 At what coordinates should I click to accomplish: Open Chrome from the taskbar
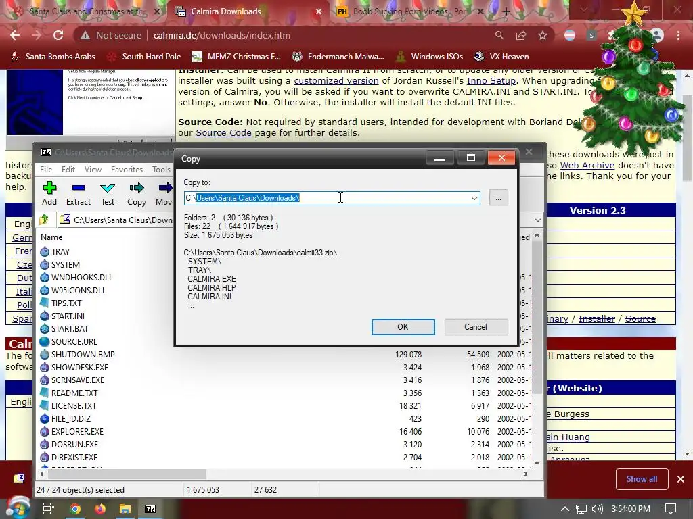pyautogui.click(x=76, y=509)
